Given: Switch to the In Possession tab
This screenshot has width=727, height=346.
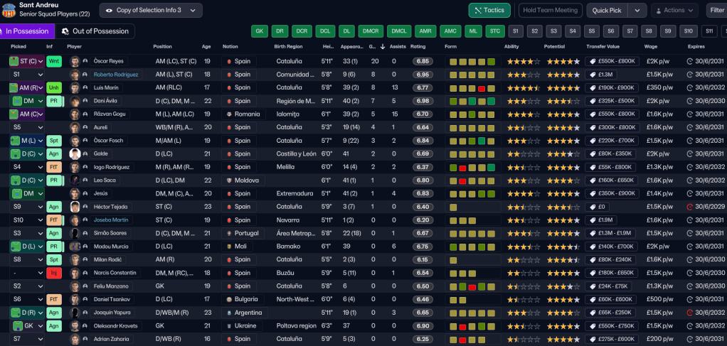Looking at the screenshot, I should (x=26, y=31).
